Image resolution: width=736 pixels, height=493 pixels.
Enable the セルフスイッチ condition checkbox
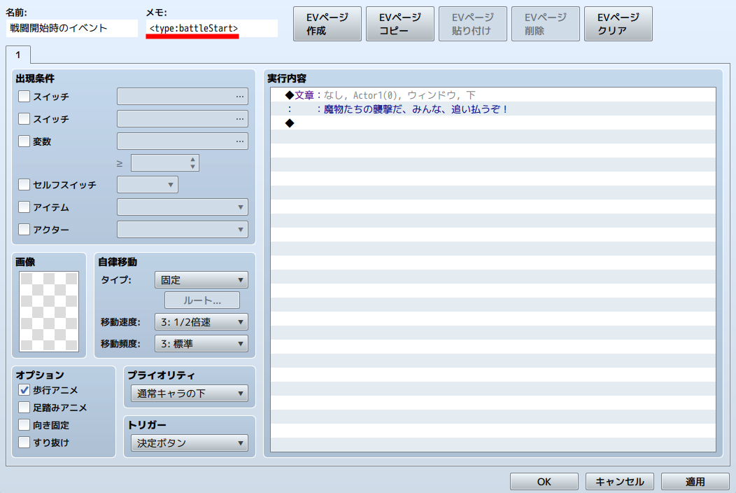point(24,185)
